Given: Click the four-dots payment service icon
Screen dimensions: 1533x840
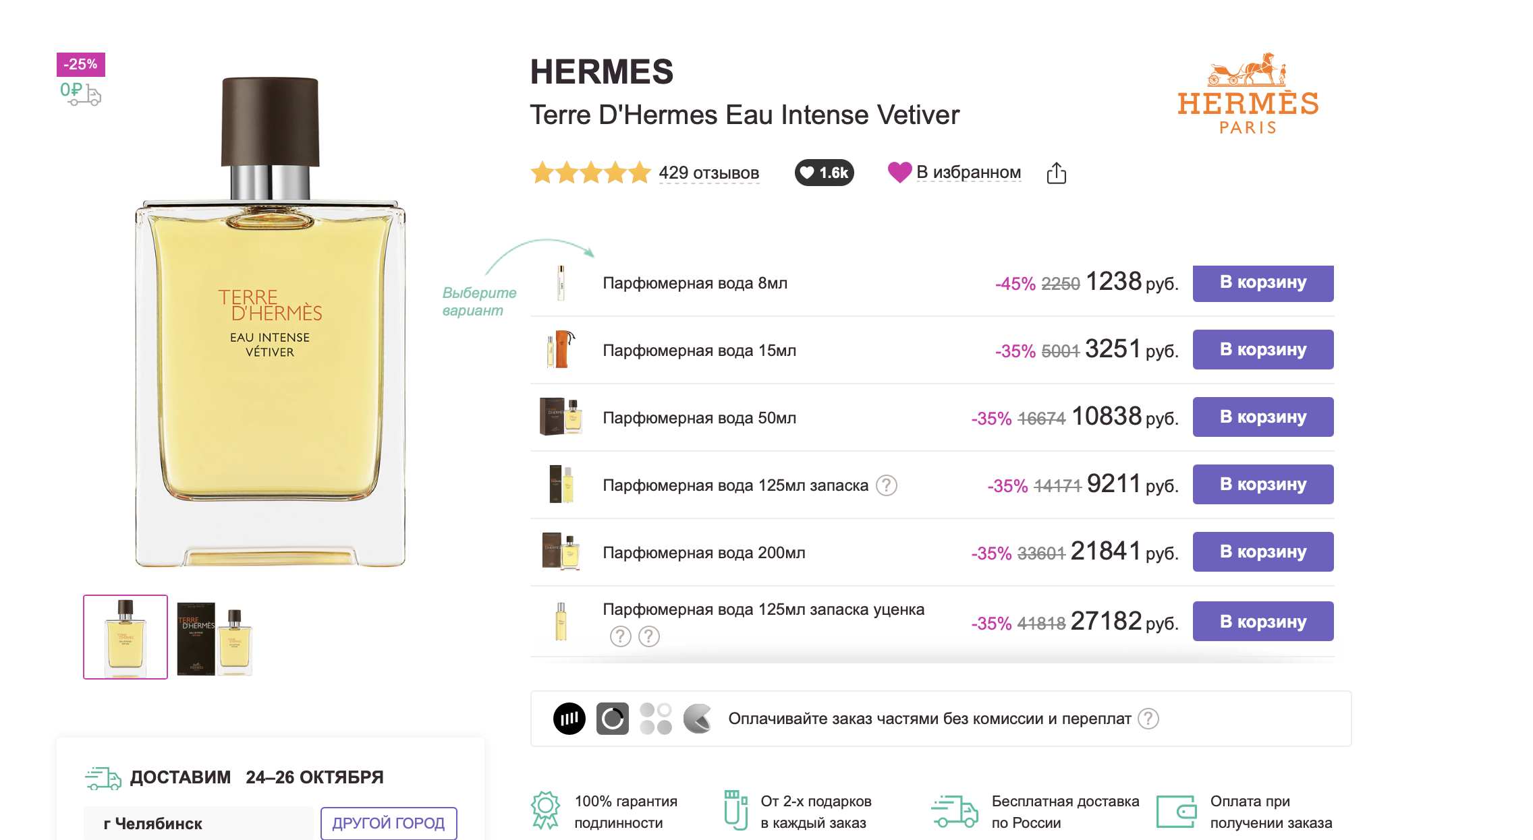Looking at the screenshot, I should pos(655,719).
